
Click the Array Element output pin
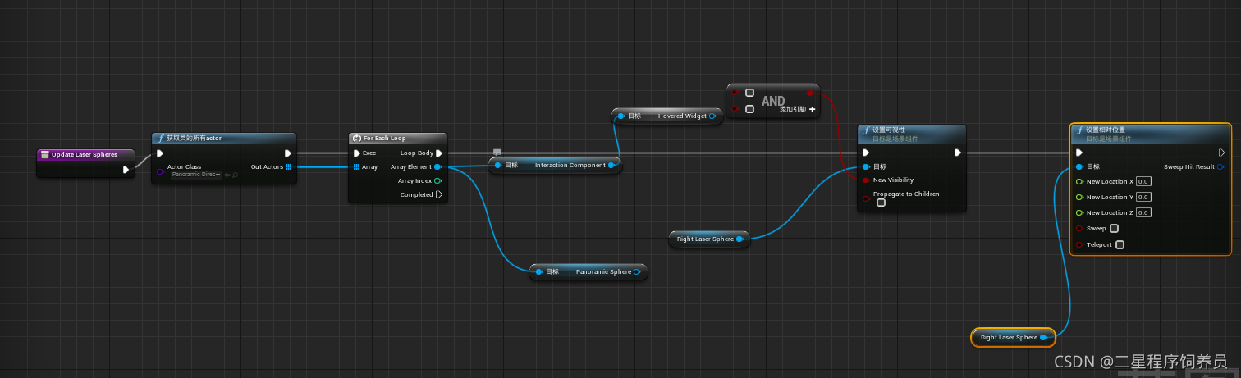[x=438, y=166]
